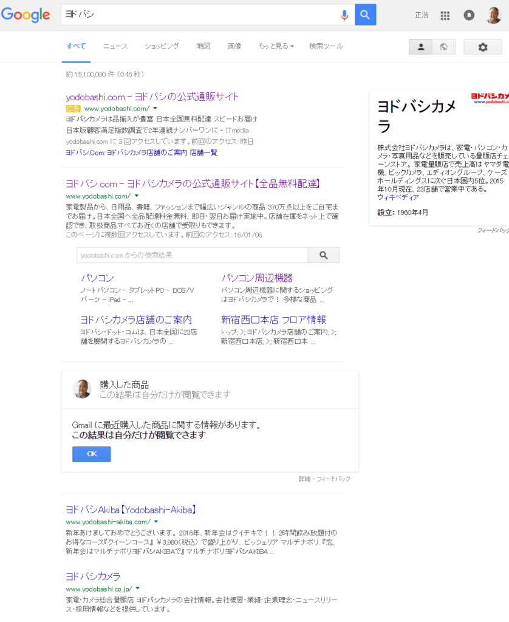Click フィードバック link below purchase card
Screen dimensions: 509x622
click(x=333, y=479)
